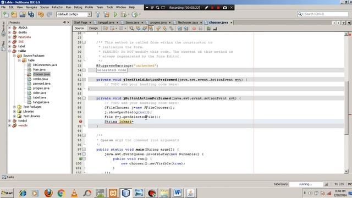
Task: Expand the Generated Code fold on line 34
Action: [84, 70]
